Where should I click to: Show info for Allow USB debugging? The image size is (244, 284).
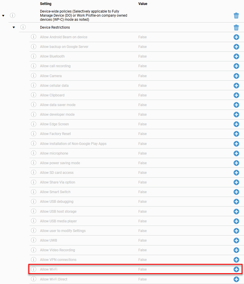tap(34, 201)
